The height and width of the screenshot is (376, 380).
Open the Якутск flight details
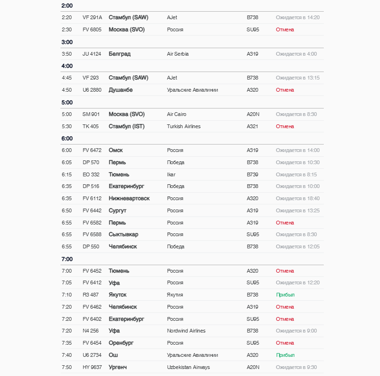(117, 295)
